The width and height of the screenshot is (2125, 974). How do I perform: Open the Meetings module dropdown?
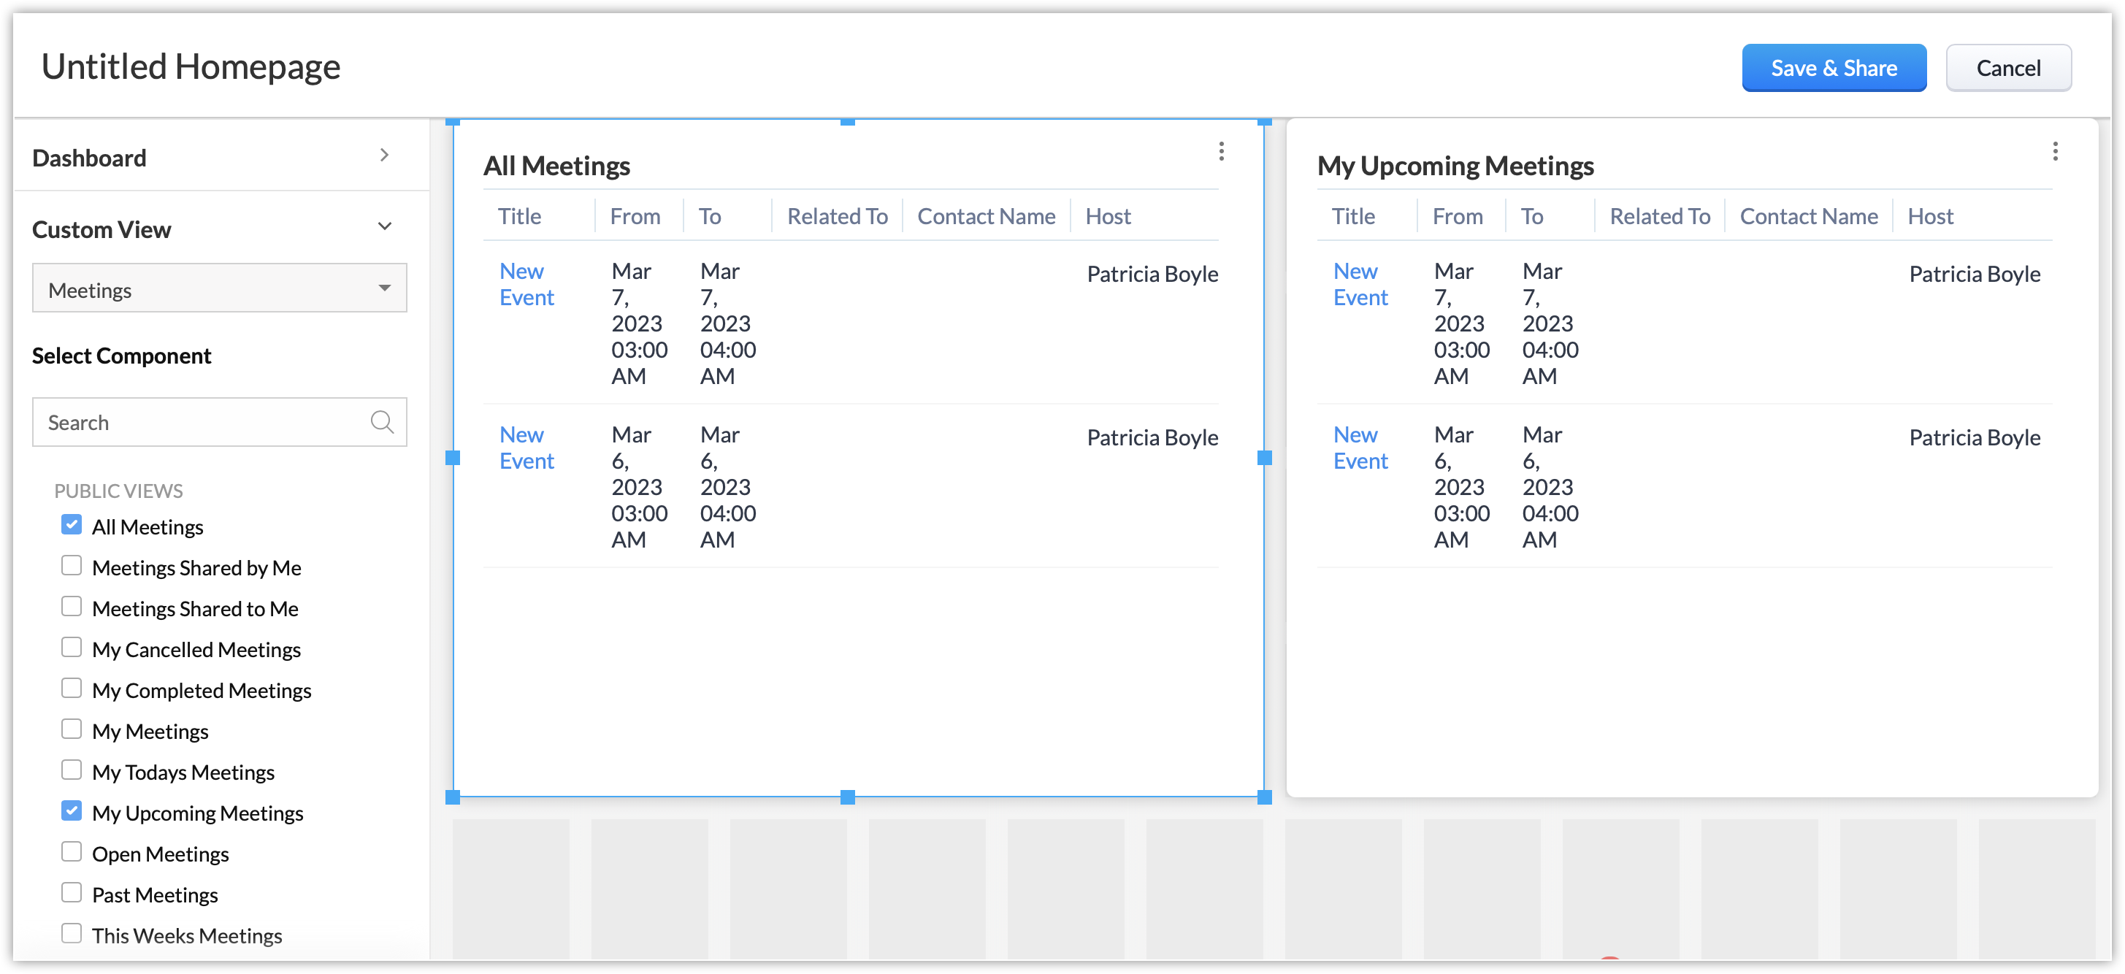(x=219, y=288)
